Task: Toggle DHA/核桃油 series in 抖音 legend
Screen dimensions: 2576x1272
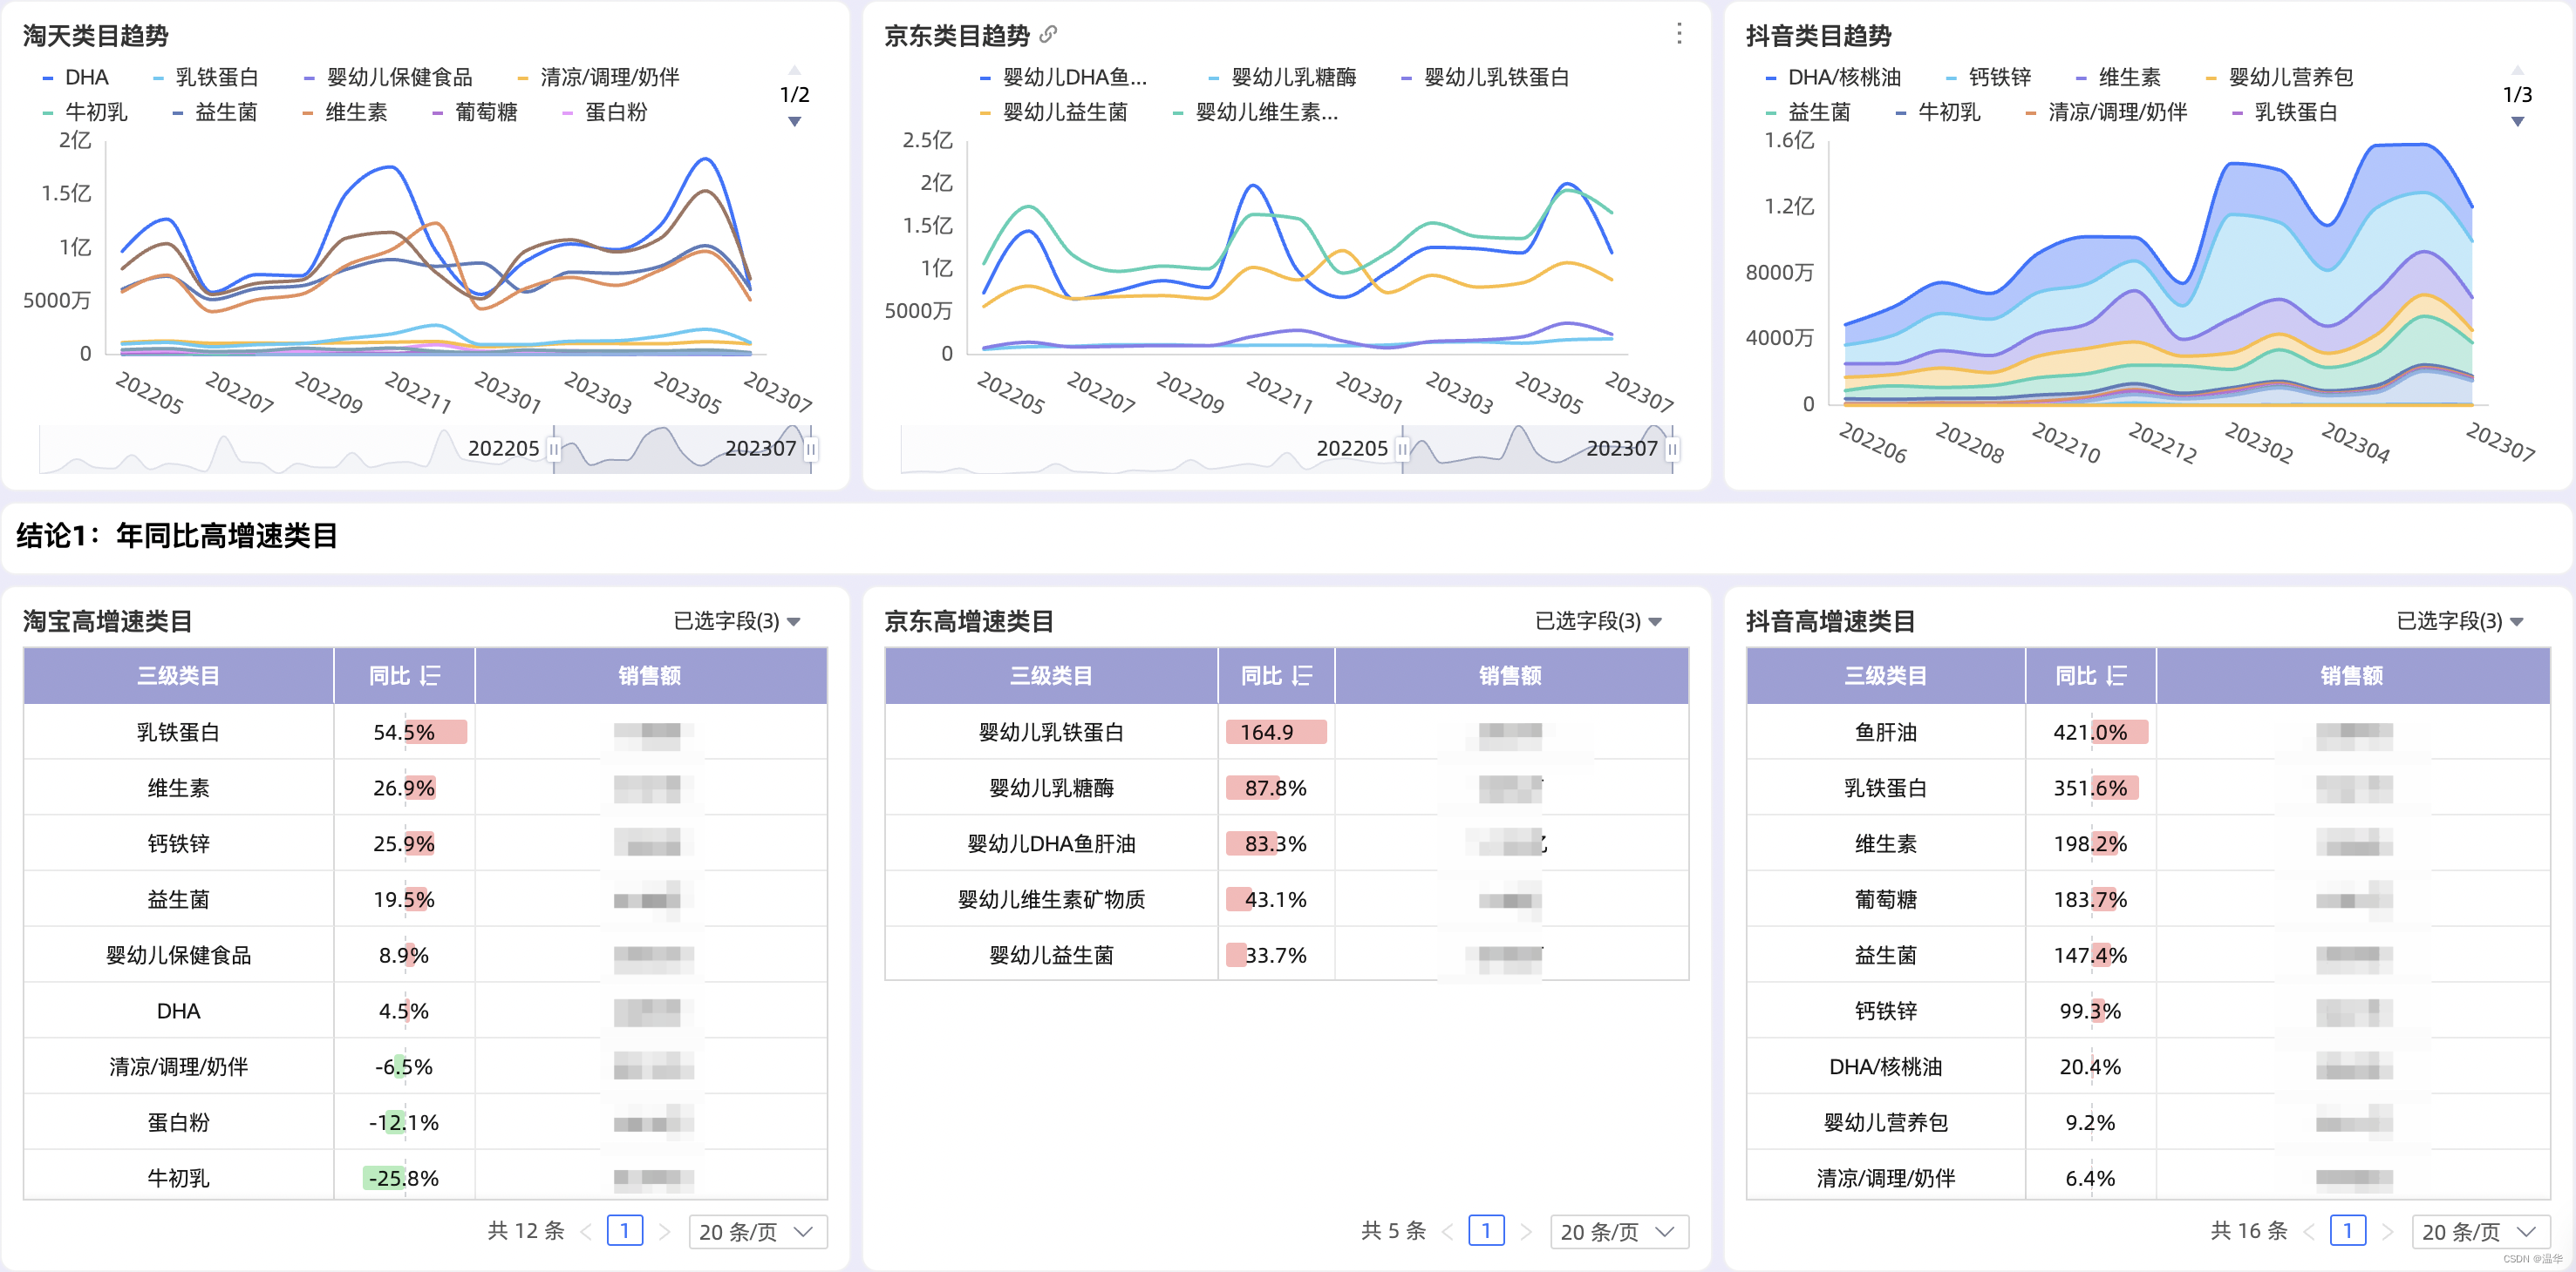Action: [1833, 77]
